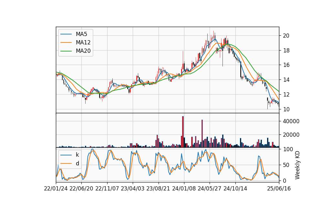The width and height of the screenshot is (310, 222).
Task: Click the 24/05/27 date tick label
Action: click(x=210, y=189)
